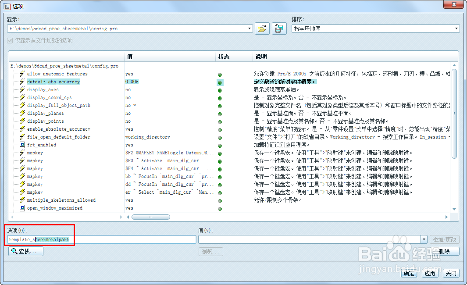Viewport: 467px width, 285px height.
Task: Click the dialog icon beside frt_enabled
Action: (22, 145)
